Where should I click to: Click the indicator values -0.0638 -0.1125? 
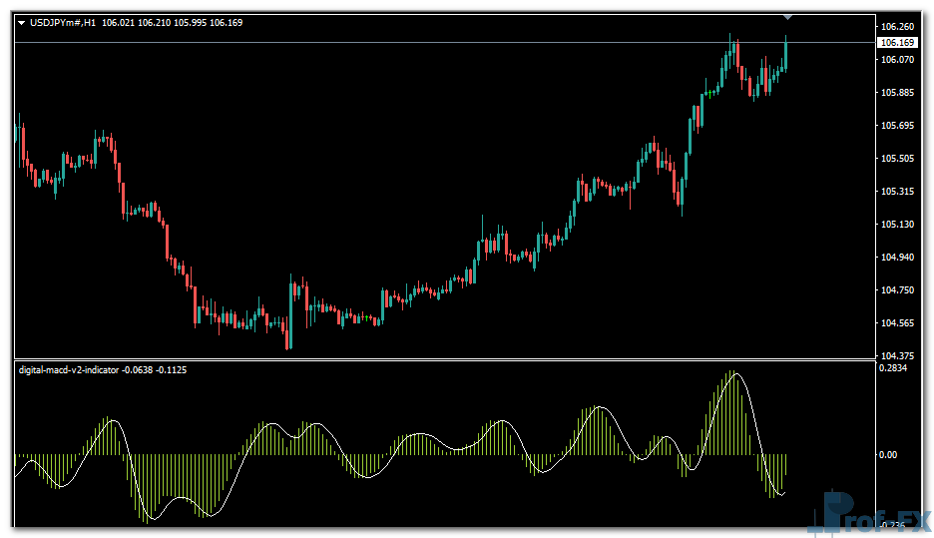tap(155, 369)
